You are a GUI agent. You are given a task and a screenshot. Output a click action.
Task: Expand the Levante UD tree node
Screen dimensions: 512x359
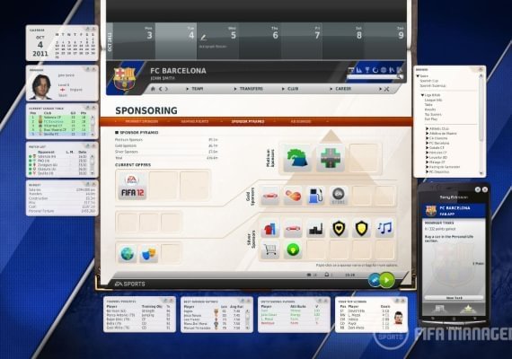427,157
